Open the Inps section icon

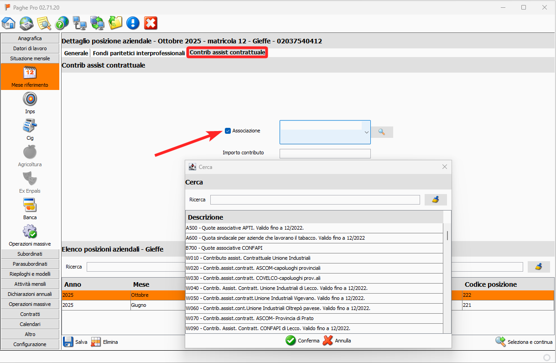point(30,100)
